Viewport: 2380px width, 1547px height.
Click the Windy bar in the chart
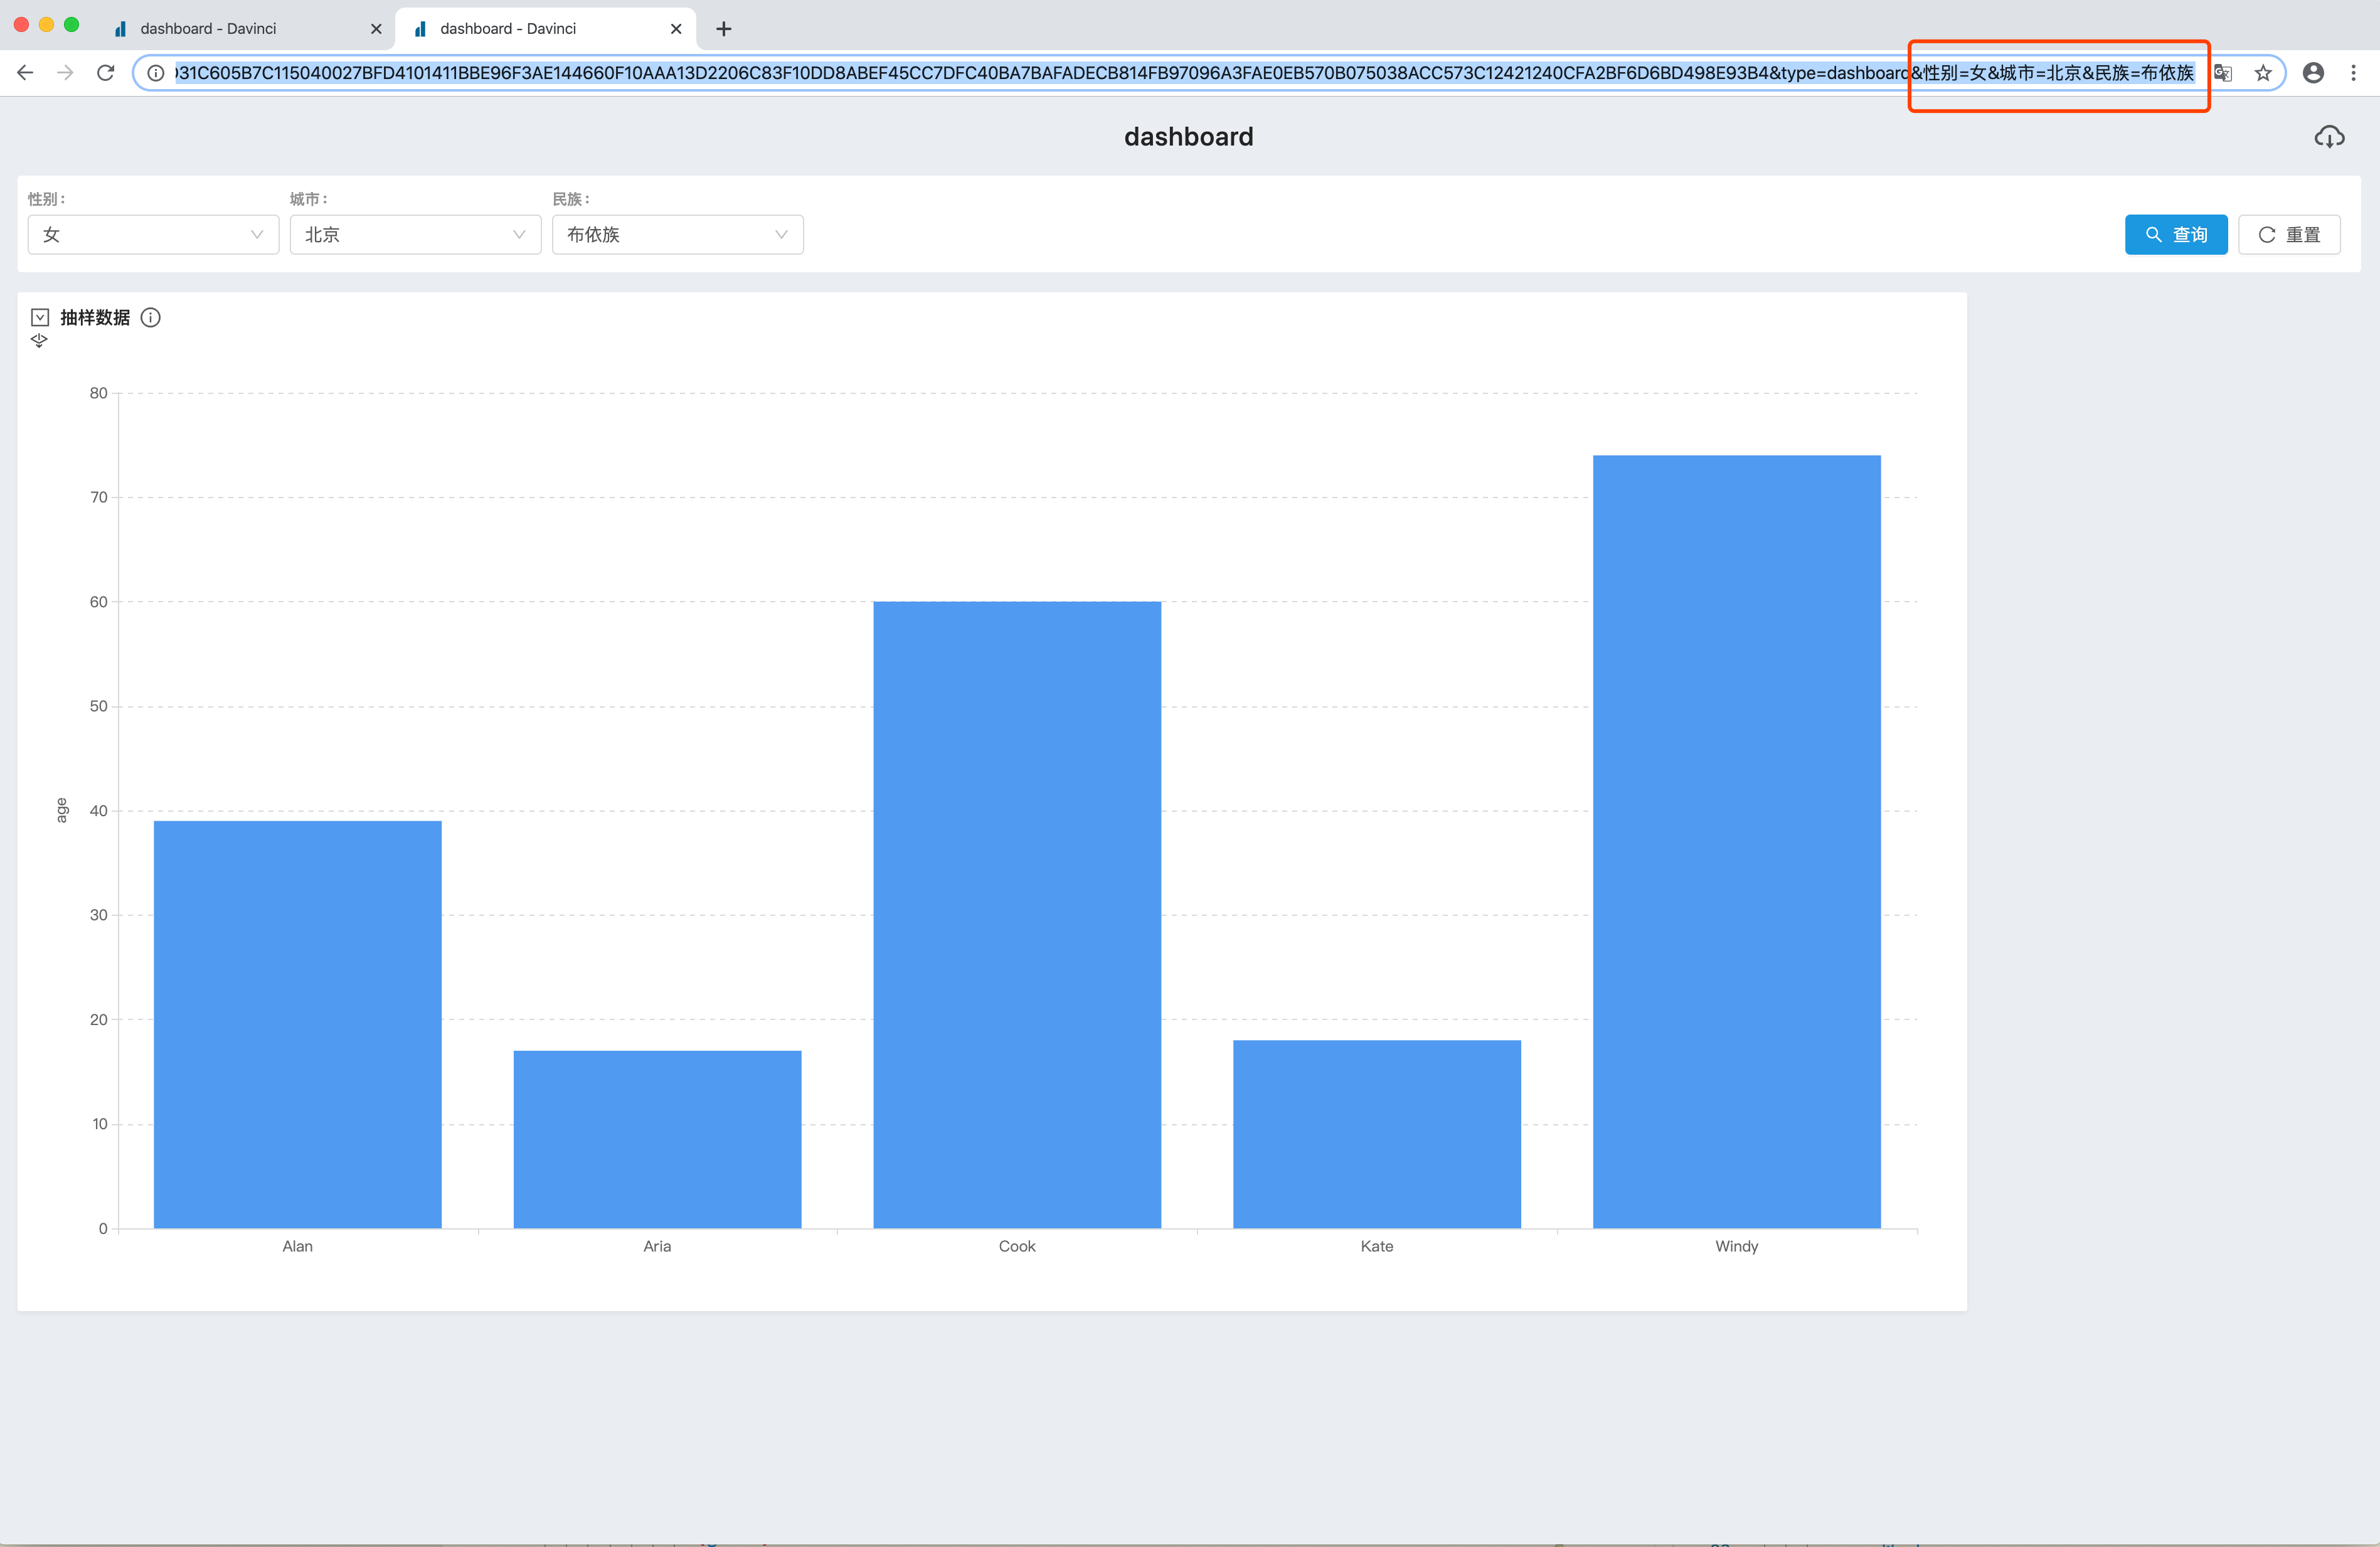click(x=1736, y=840)
